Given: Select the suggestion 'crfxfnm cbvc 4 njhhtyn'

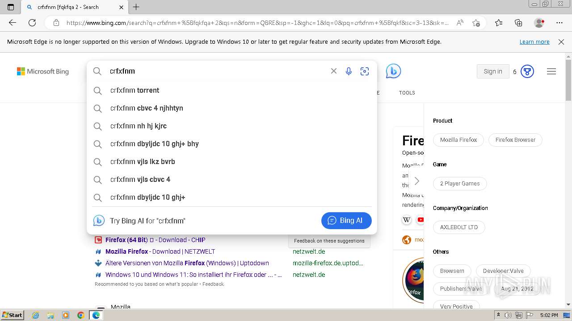Looking at the screenshot, I should click(232, 108).
